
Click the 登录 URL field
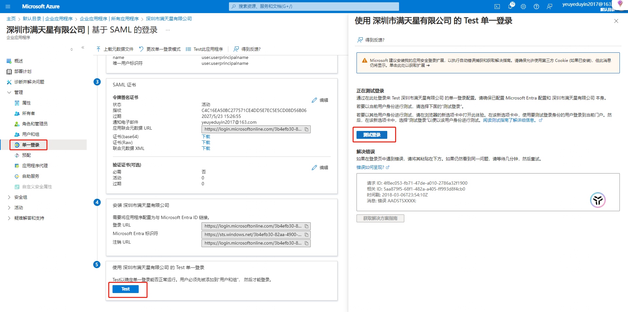(x=256, y=226)
